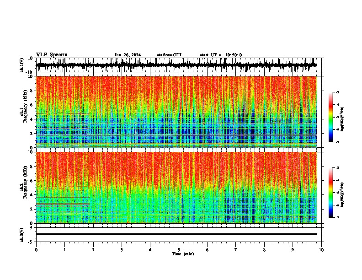Click the "Time (min)" x-axis label
Image resolution: width=362 pixels, height=280 pixels.
183,254
